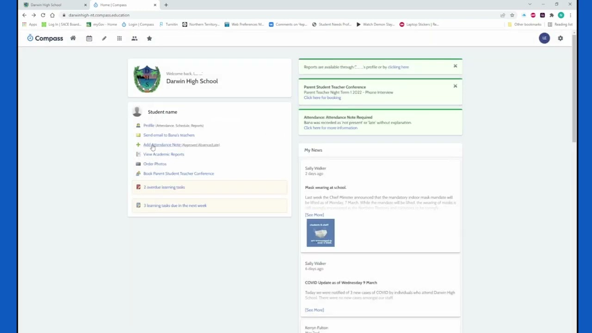The width and height of the screenshot is (592, 333).
Task: Expand See More on Mask wearing post
Action: pos(314,215)
